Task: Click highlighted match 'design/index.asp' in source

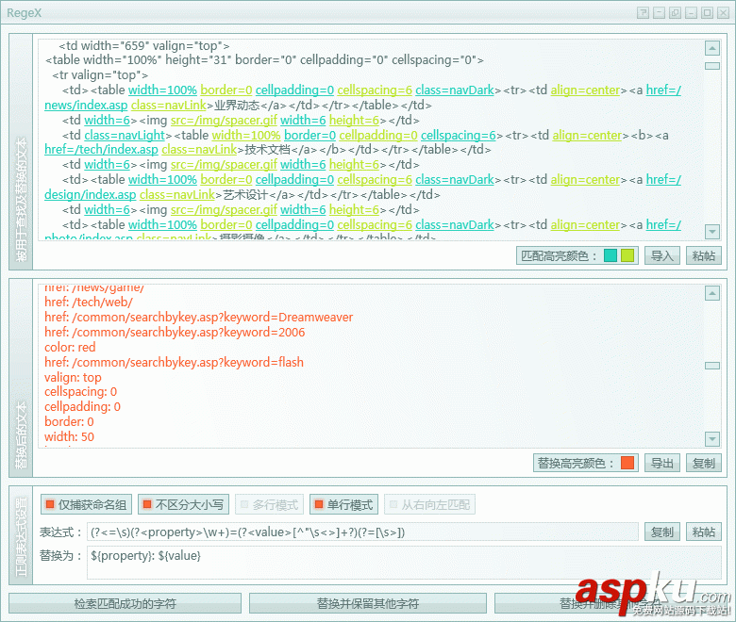Action: (x=91, y=194)
